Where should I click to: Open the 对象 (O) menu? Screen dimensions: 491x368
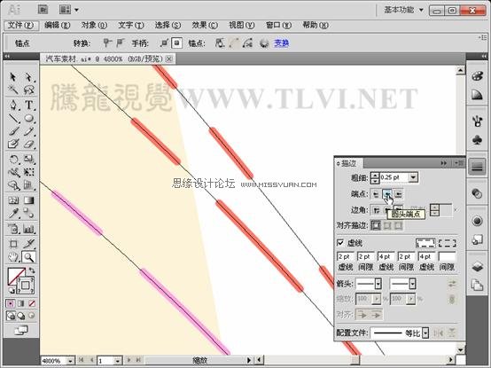click(x=94, y=25)
